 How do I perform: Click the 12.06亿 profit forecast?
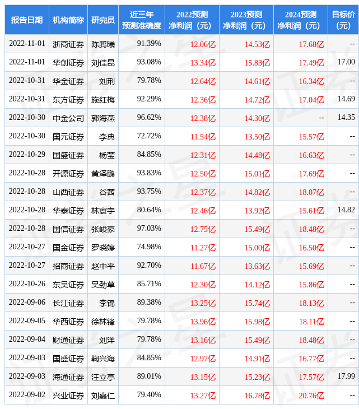pos(203,44)
